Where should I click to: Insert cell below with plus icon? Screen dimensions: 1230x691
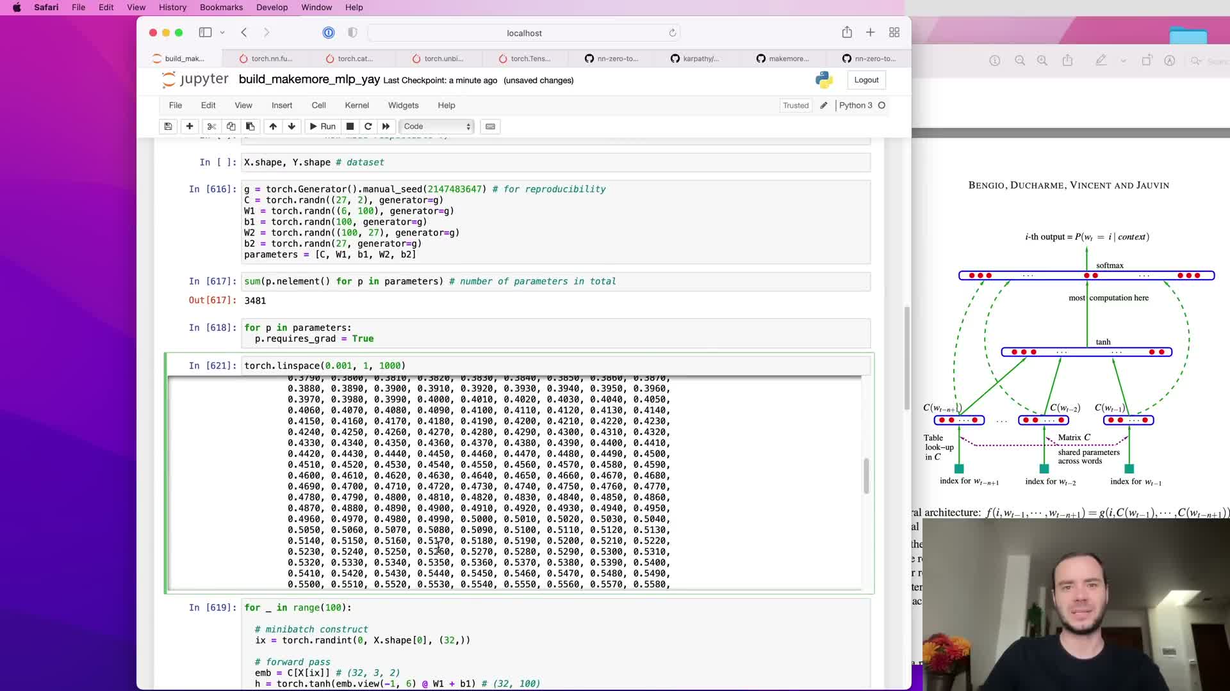click(x=190, y=126)
